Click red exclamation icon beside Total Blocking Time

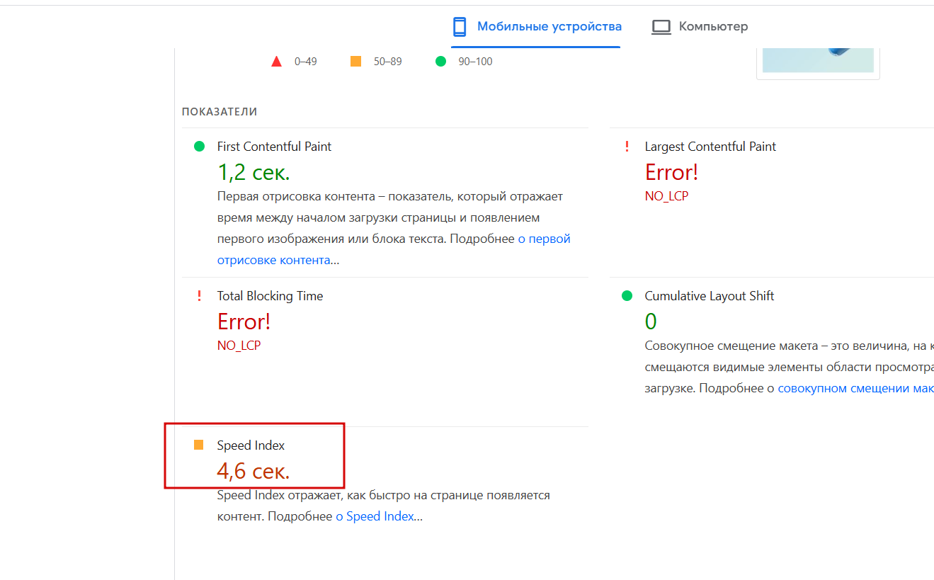point(199,296)
